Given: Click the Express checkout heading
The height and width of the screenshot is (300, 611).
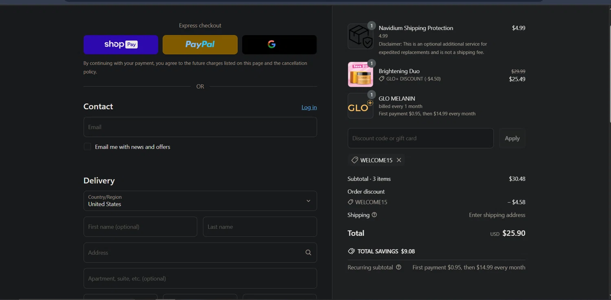Looking at the screenshot, I should coord(200,25).
